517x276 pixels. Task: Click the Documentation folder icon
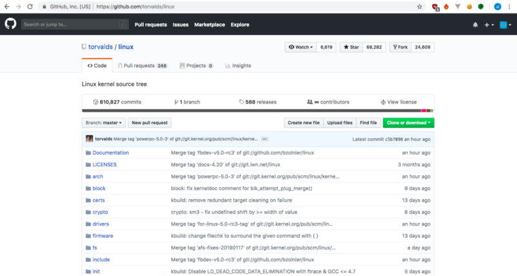[88, 153]
